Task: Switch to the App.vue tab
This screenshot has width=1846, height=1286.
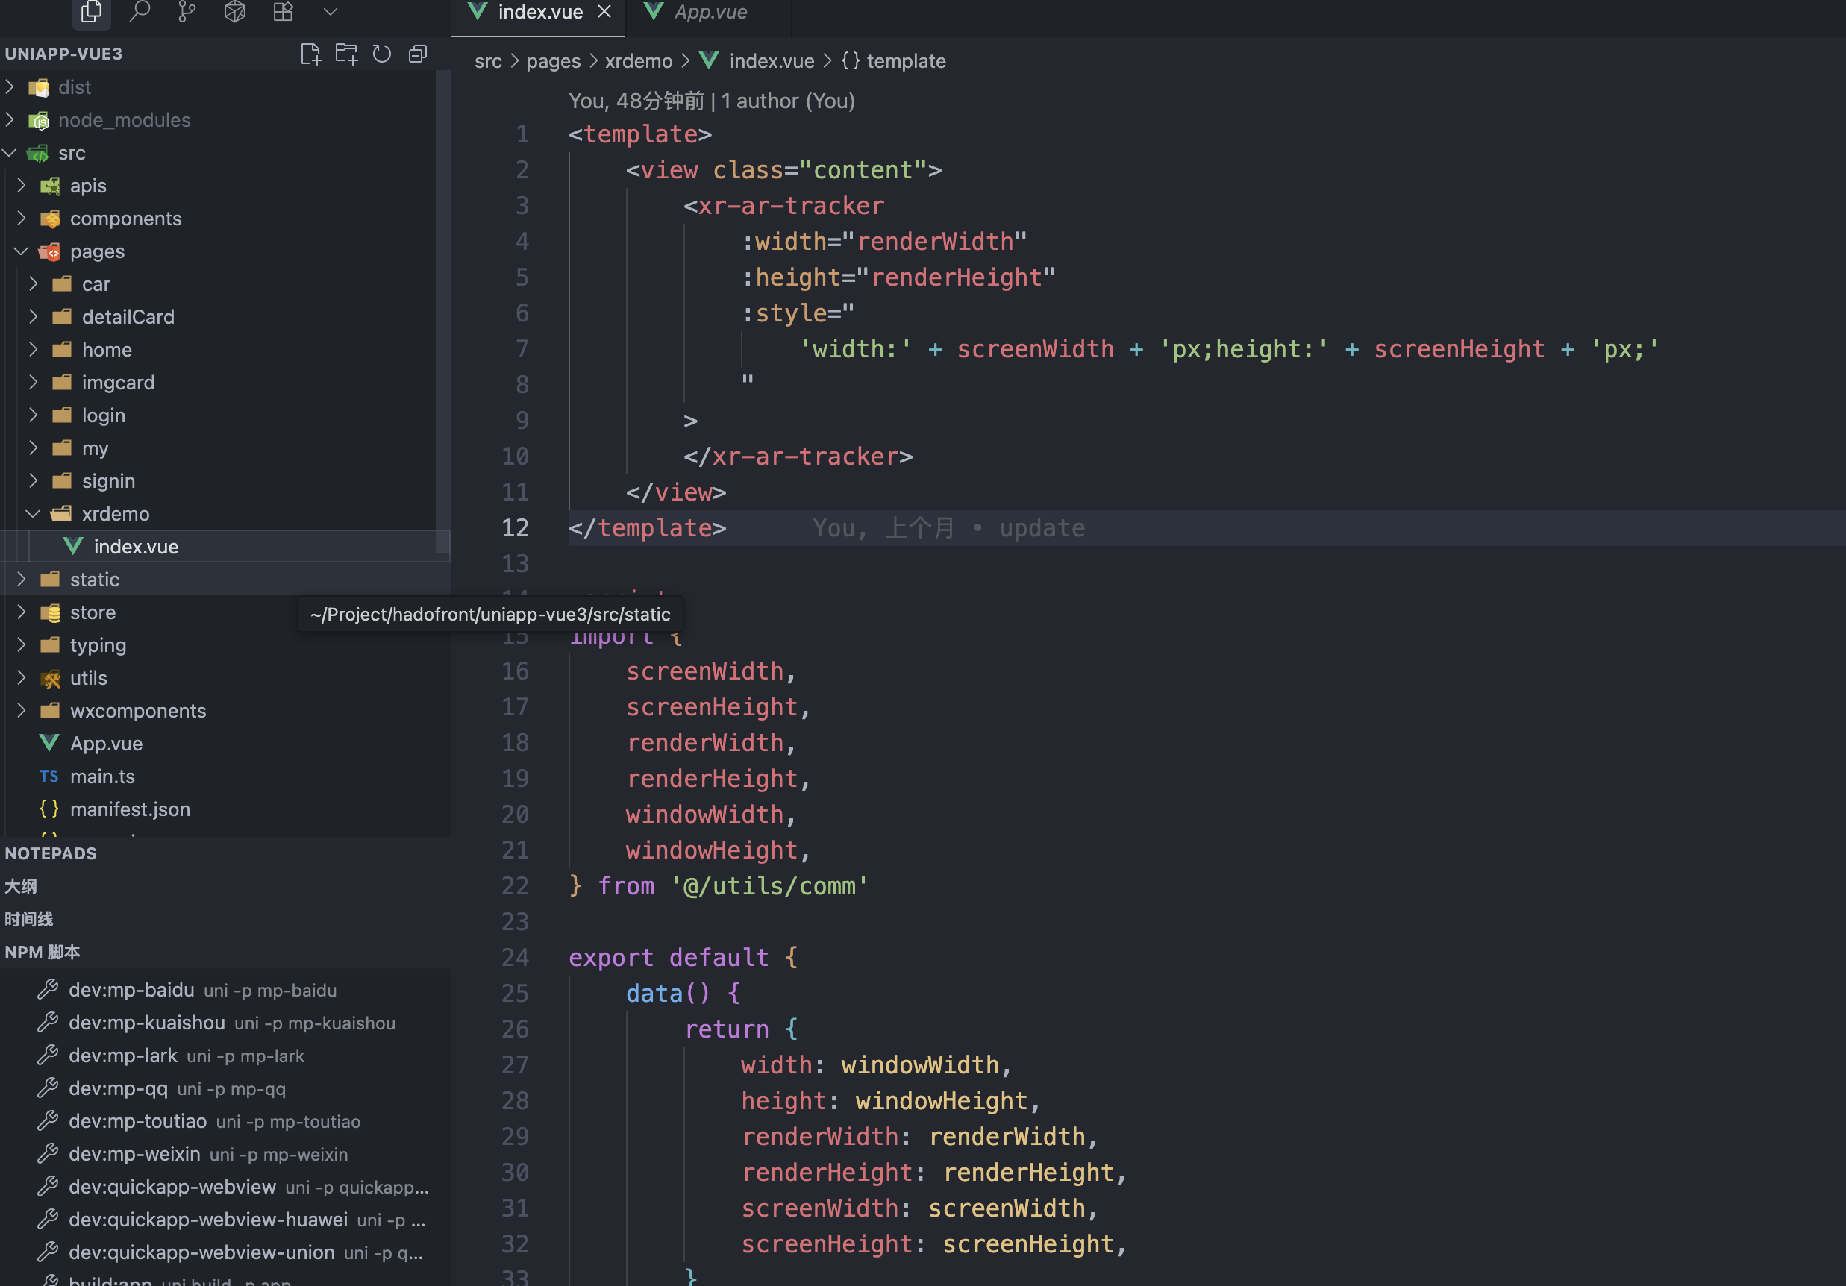Action: coord(709,12)
